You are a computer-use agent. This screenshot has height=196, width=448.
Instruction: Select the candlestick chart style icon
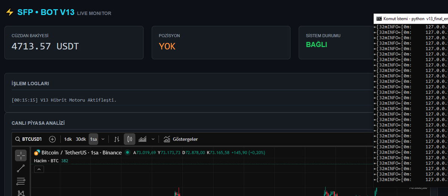point(130,139)
